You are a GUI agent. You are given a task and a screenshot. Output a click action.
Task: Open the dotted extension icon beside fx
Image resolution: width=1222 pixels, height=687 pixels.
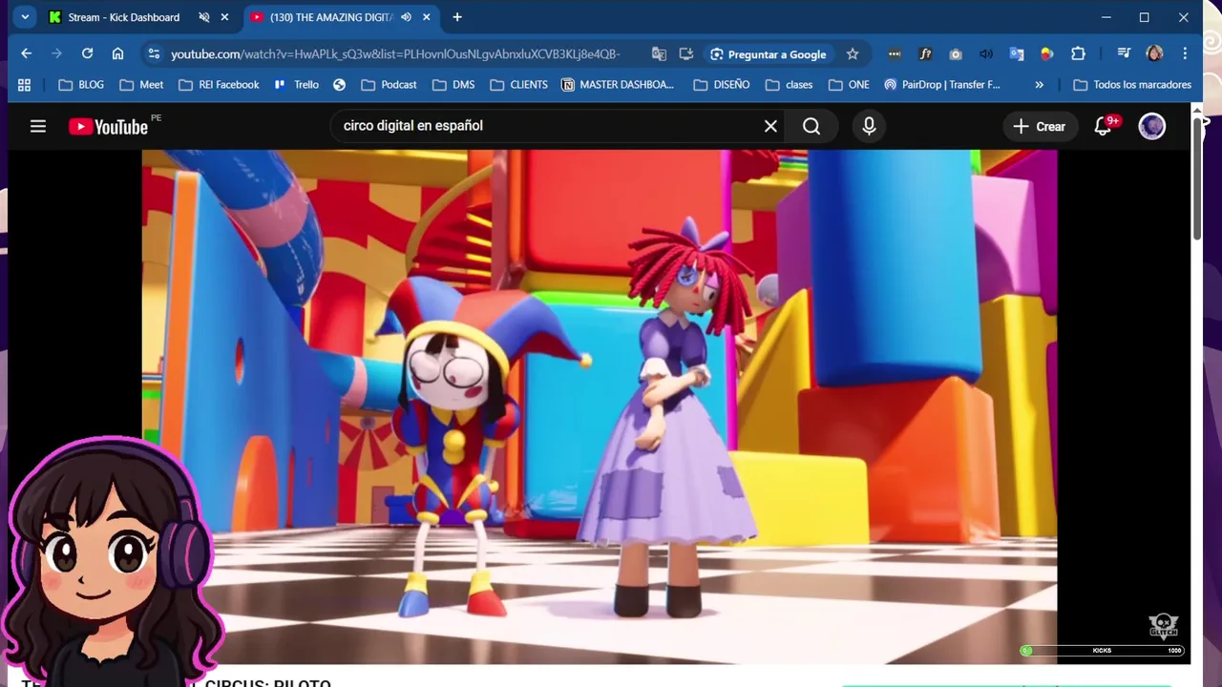(895, 54)
